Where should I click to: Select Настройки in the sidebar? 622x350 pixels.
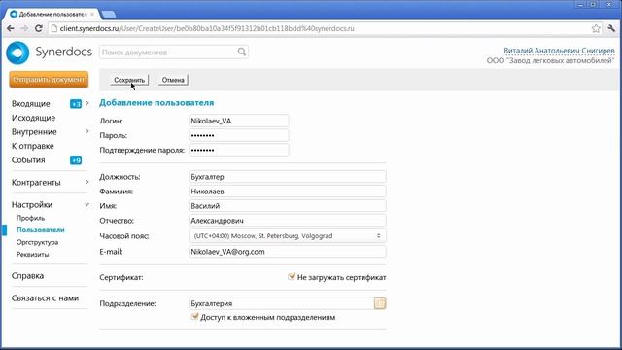click(32, 205)
